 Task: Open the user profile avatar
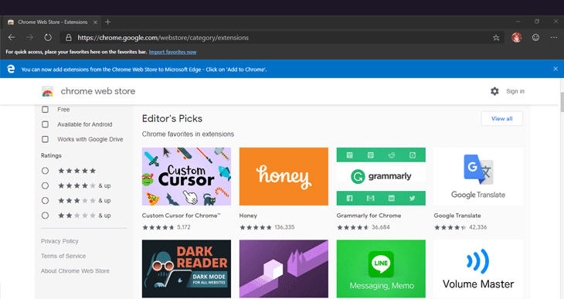517,37
